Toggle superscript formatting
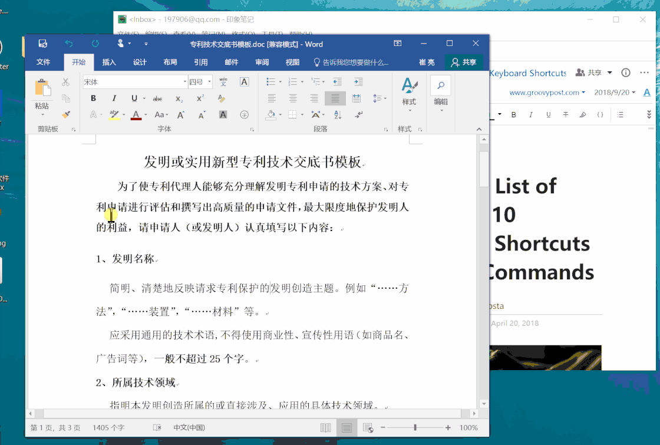The height and width of the screenshot is (445, 660). [x=200, y=98]
